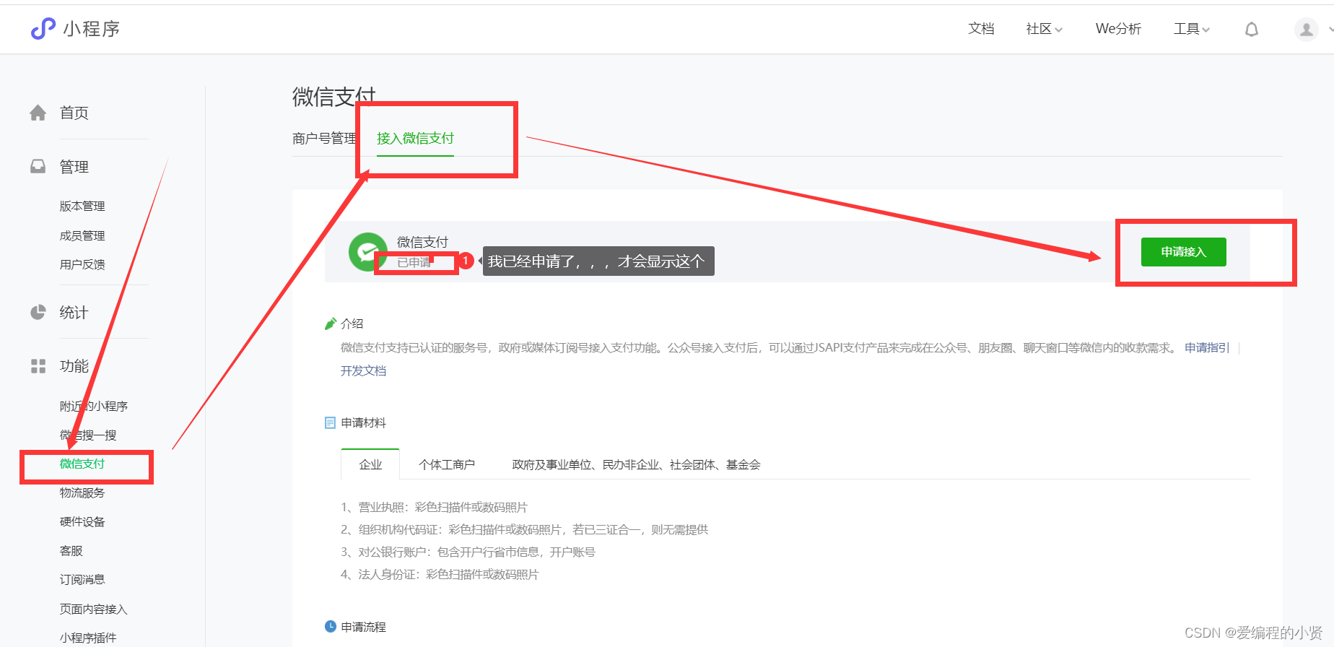The image size is (1334, 647).
Task: Go to 首页 in the sidebar
Action: (74, 113)
